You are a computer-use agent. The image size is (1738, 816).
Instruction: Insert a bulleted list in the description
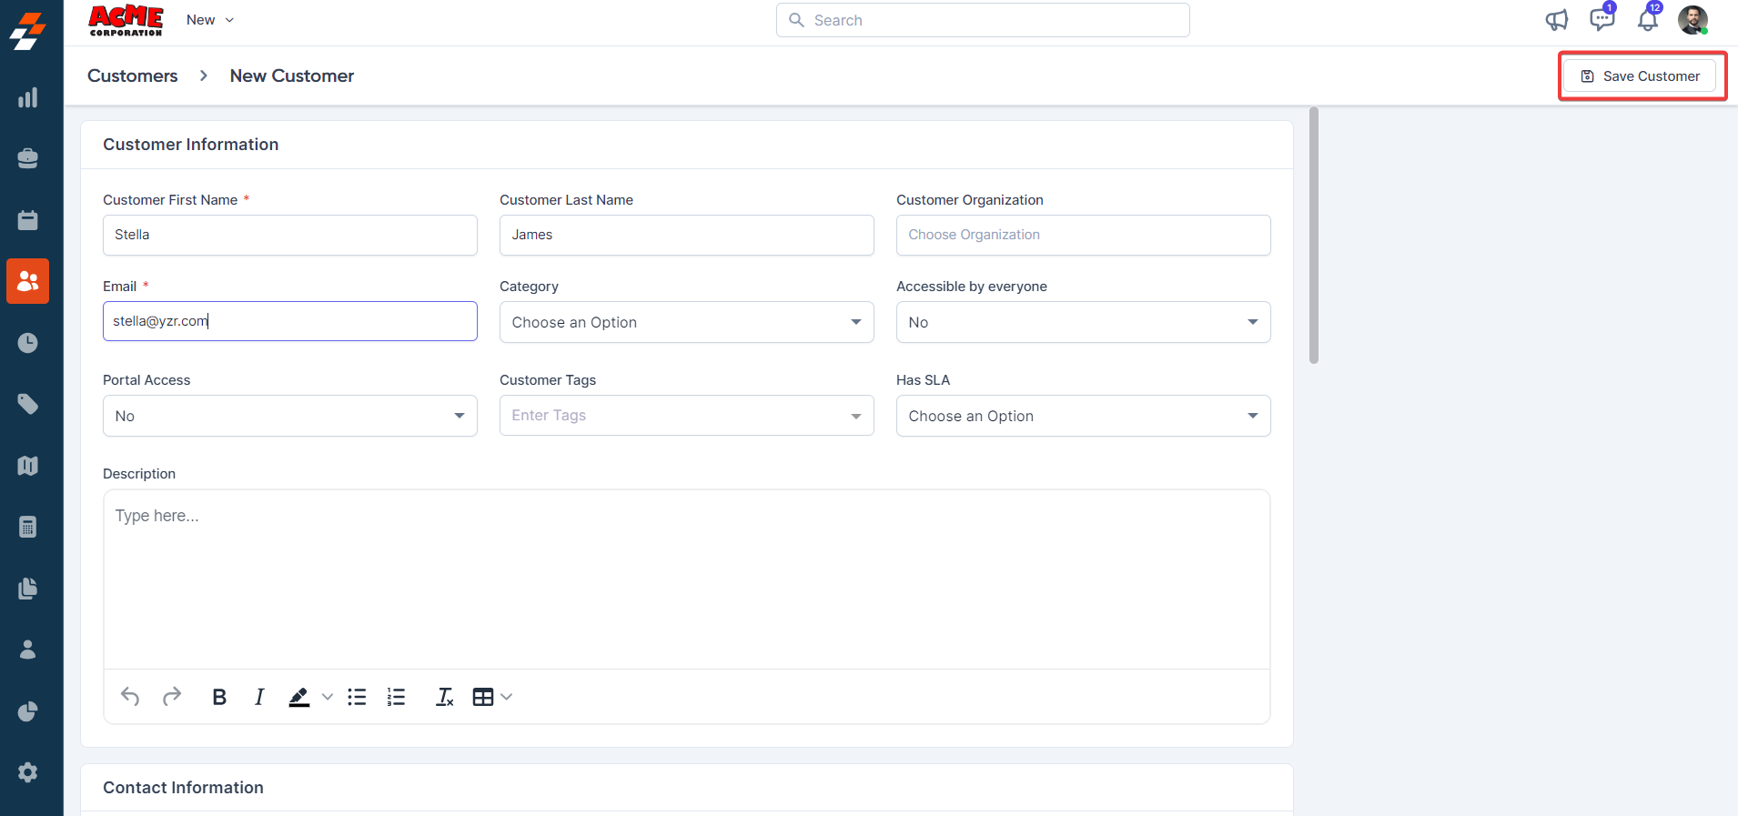tap(357, 697)
